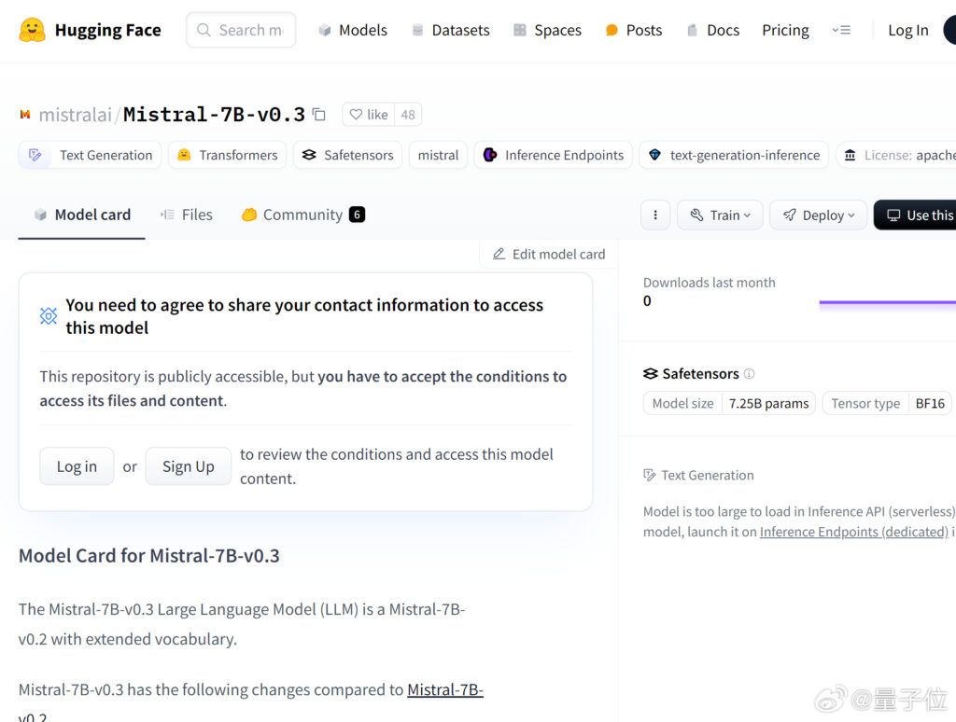Open the Hugging Face home link
Image resolution: width=956 pixels, height=722 pixels.
[x=91, y=30]
